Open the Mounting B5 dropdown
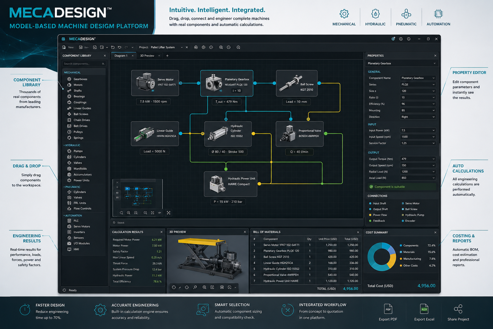This screenshot has width=493, height=329. 418,110
